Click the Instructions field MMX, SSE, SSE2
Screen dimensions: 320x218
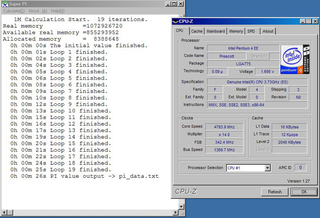pyautogui.click(x=257, y=105)
